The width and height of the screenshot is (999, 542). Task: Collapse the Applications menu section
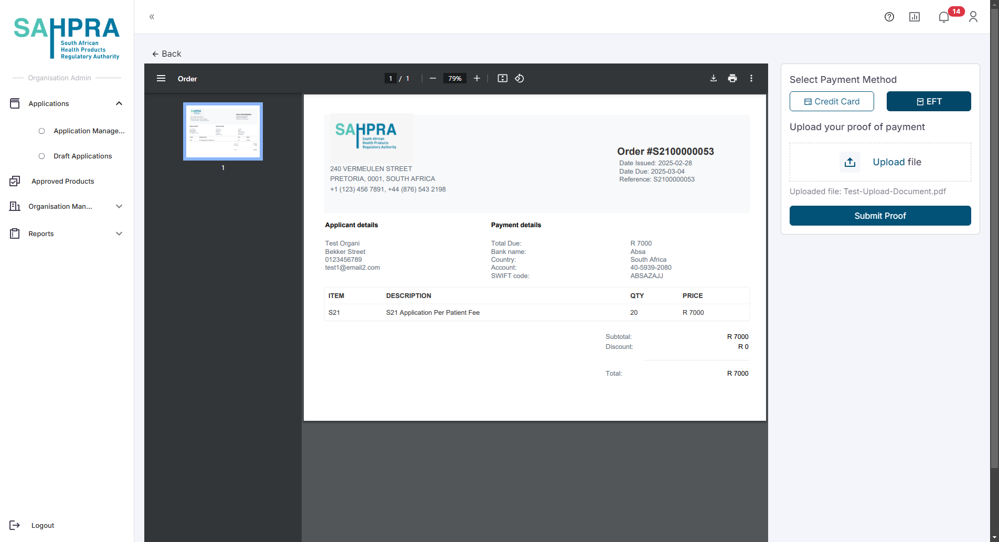pos(119,103)
